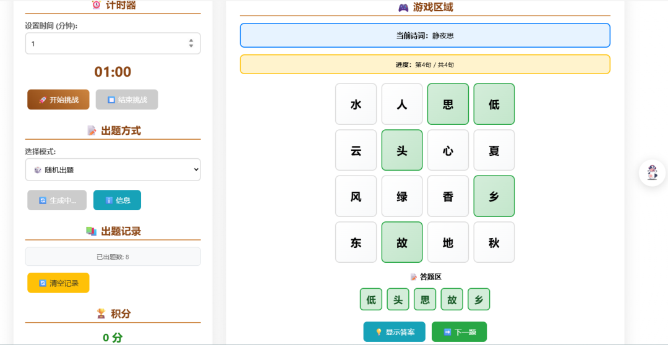Select the 地 character tile

448,242
